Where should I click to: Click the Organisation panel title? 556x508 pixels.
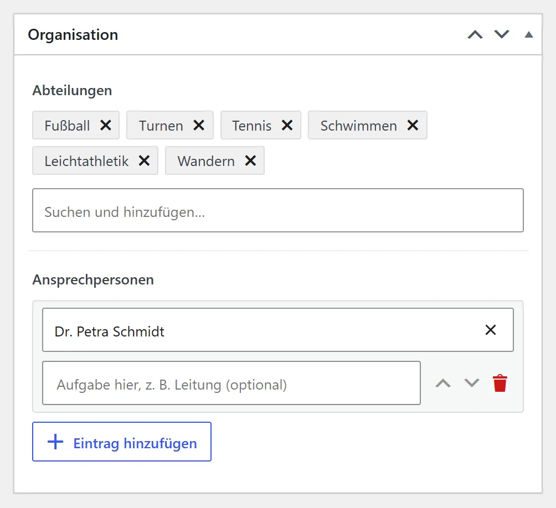(x=73, y=35)
